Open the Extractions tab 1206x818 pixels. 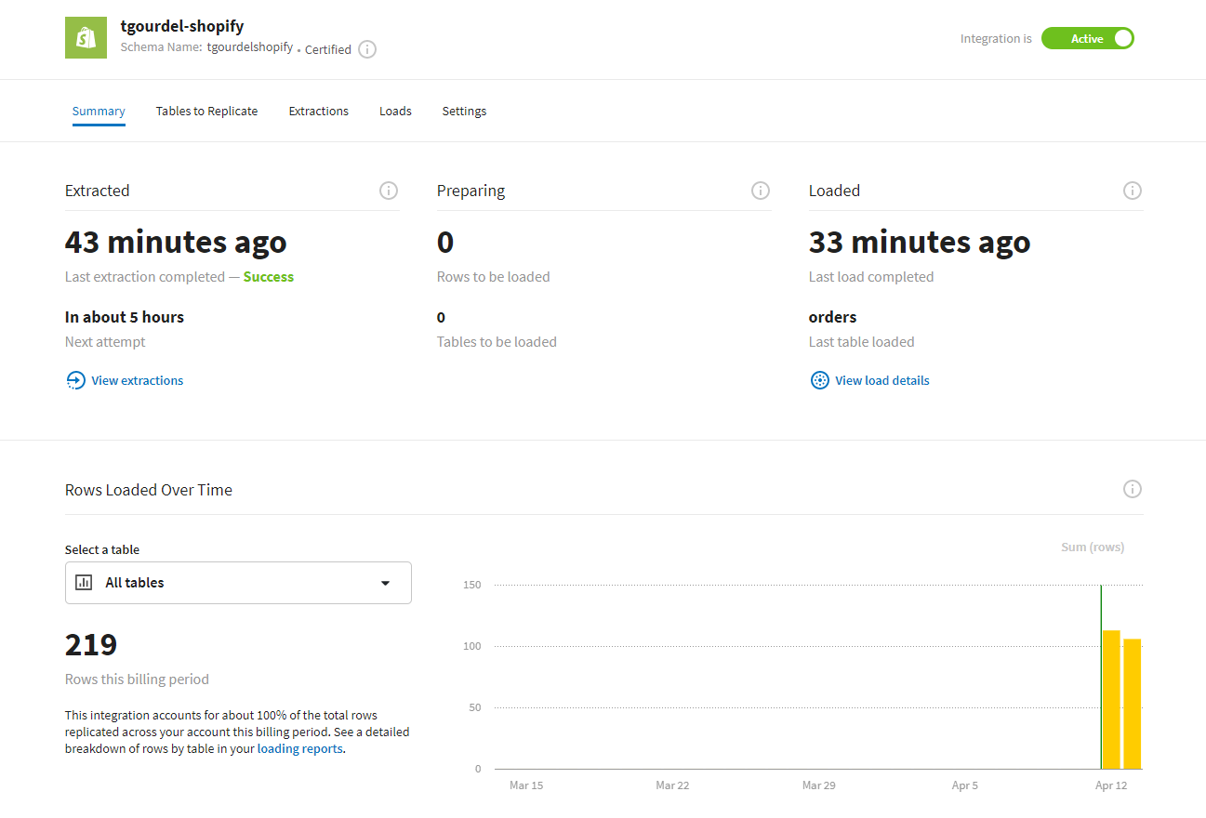pos(318,112)
